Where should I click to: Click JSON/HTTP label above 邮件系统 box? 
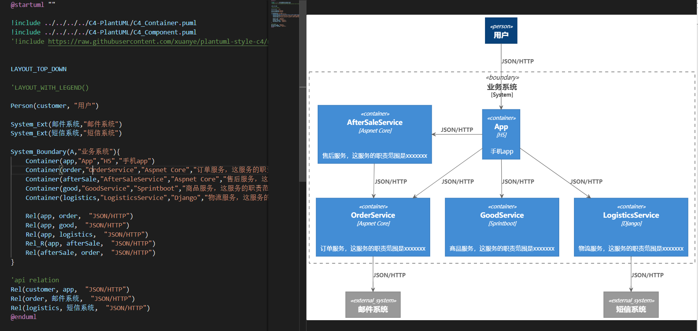point(390,275)
